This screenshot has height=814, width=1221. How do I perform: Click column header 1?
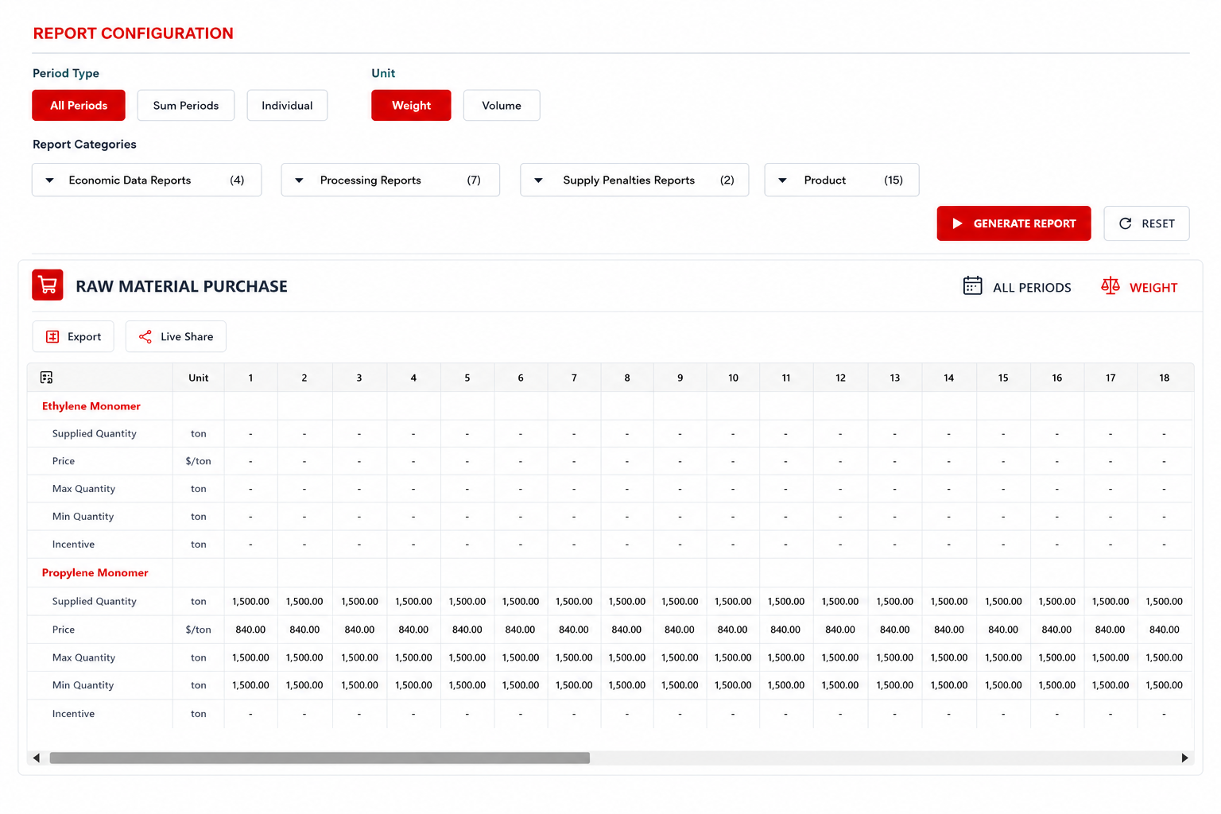click(250, 378)
